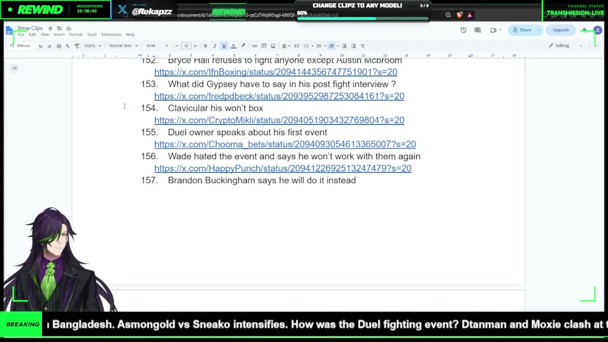This screenshot has width=608, height=342.
Task: Open the CryptoMikli status link
Action: point(279,120)
